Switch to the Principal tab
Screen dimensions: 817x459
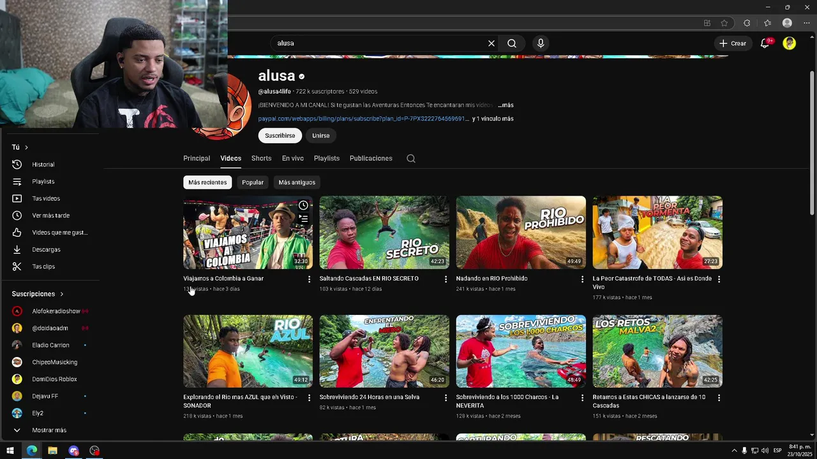pos(197,159)
